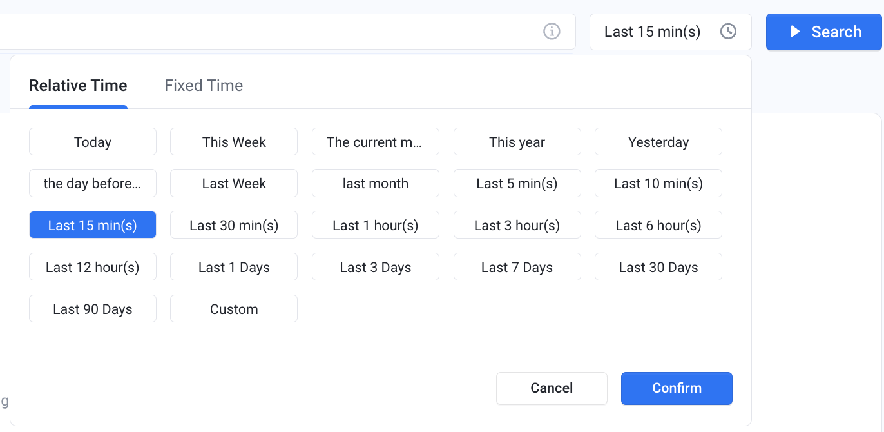Pick the Last 5 min(s) range

[x=517, y=183]
